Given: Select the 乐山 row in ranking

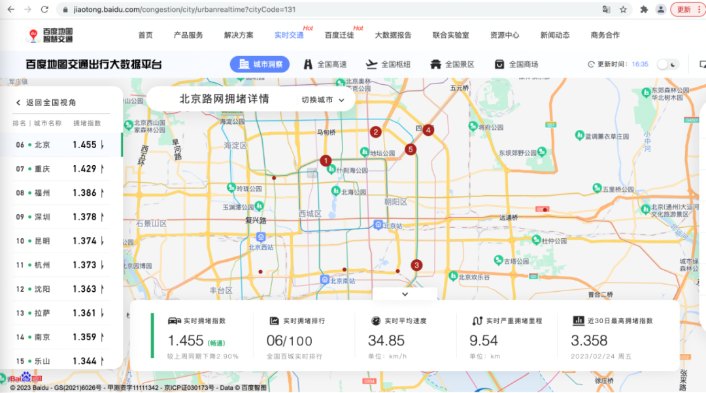Looking at the screenshot, I should tap(61, 360).
